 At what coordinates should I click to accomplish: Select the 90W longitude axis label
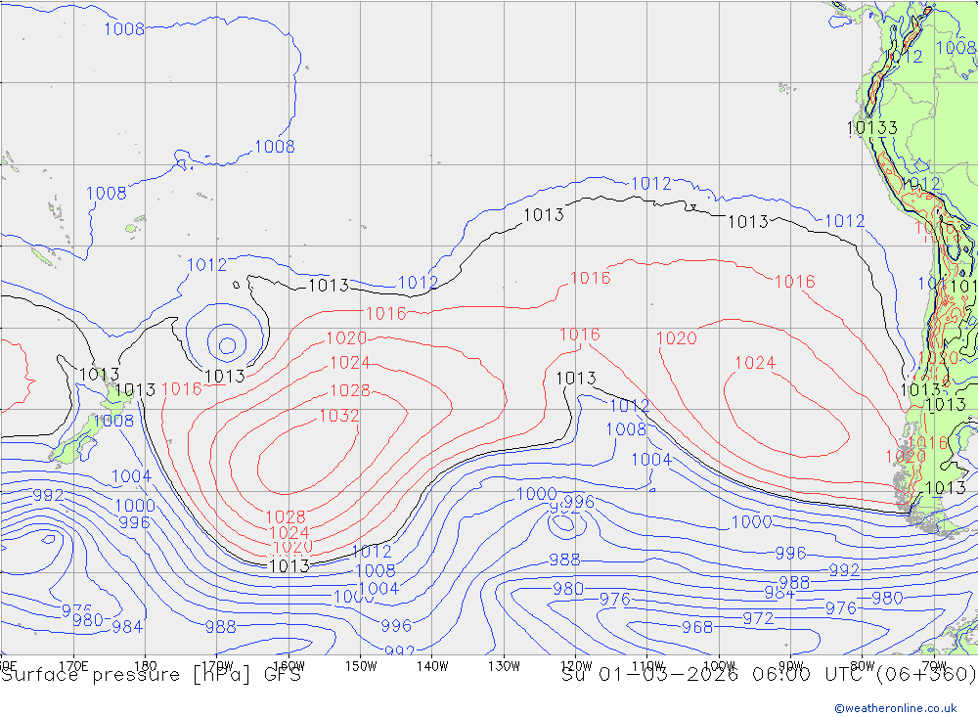[x=791, y=666]
